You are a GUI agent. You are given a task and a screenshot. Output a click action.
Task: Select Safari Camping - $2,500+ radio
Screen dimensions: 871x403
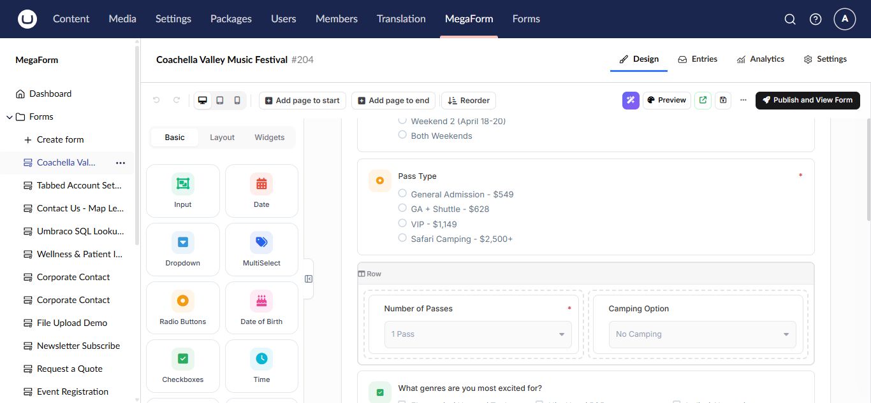pyautogui.click(x=402, y=238)
